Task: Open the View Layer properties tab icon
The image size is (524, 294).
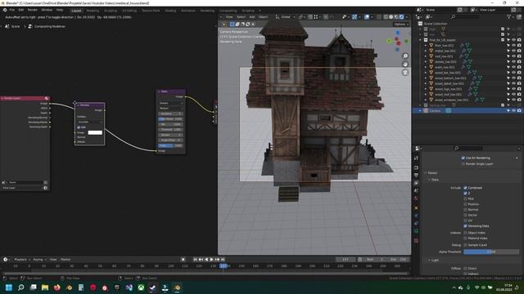Action: 416,183
